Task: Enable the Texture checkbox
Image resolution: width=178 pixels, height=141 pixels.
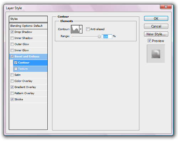Action: 16,69
